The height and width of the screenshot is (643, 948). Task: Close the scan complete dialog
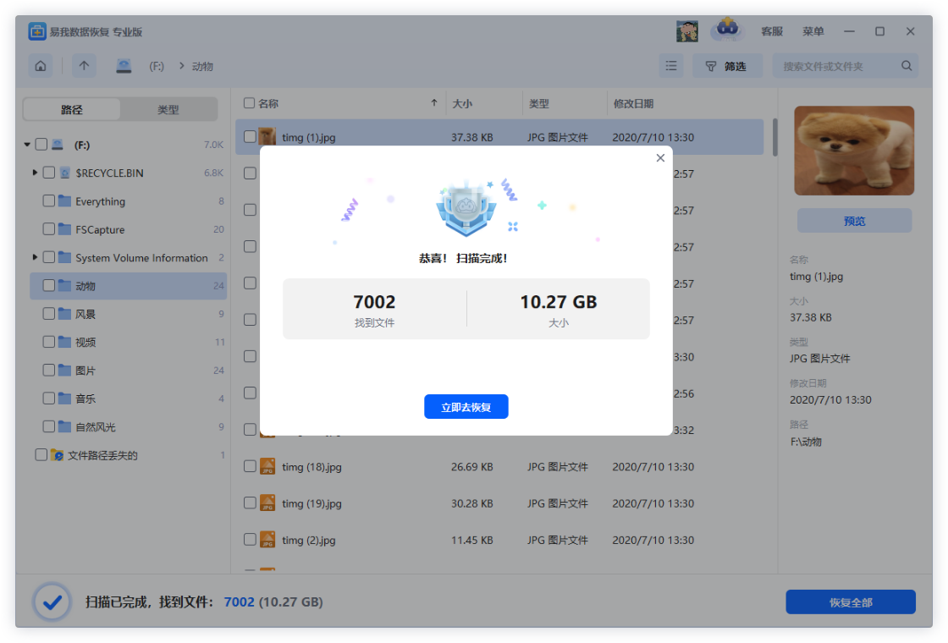(660, 158)
